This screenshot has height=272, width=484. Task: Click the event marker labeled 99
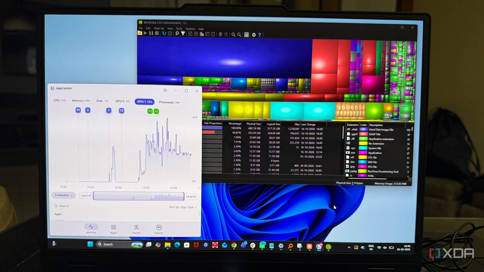click(x=78, y=110)
